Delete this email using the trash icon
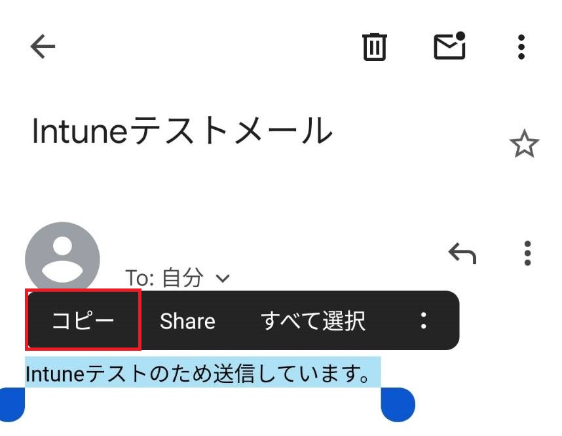 [375, 46]
